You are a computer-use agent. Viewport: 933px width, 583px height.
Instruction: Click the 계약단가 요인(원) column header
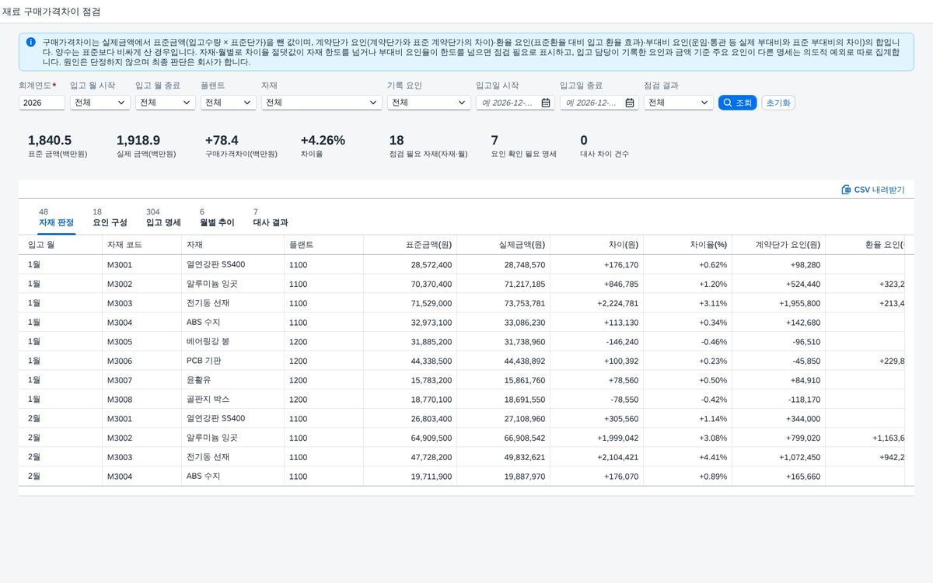coord(778,245)
